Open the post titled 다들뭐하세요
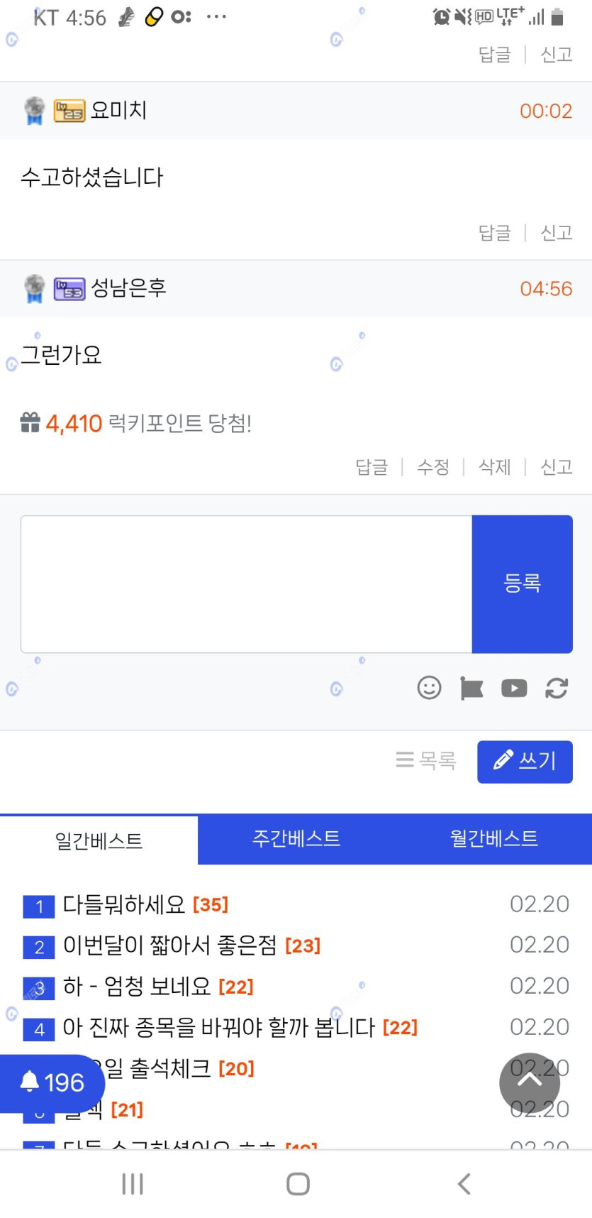 coord(124,904)
